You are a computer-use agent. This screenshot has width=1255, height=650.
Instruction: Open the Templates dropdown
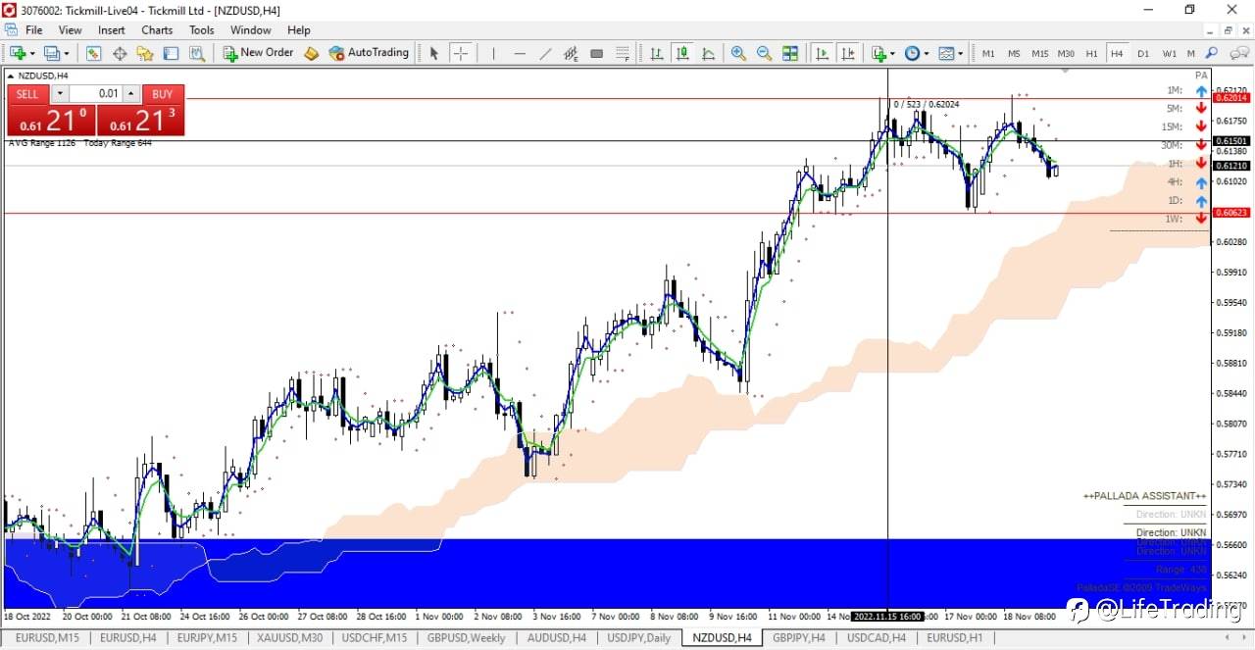(949, 53)
